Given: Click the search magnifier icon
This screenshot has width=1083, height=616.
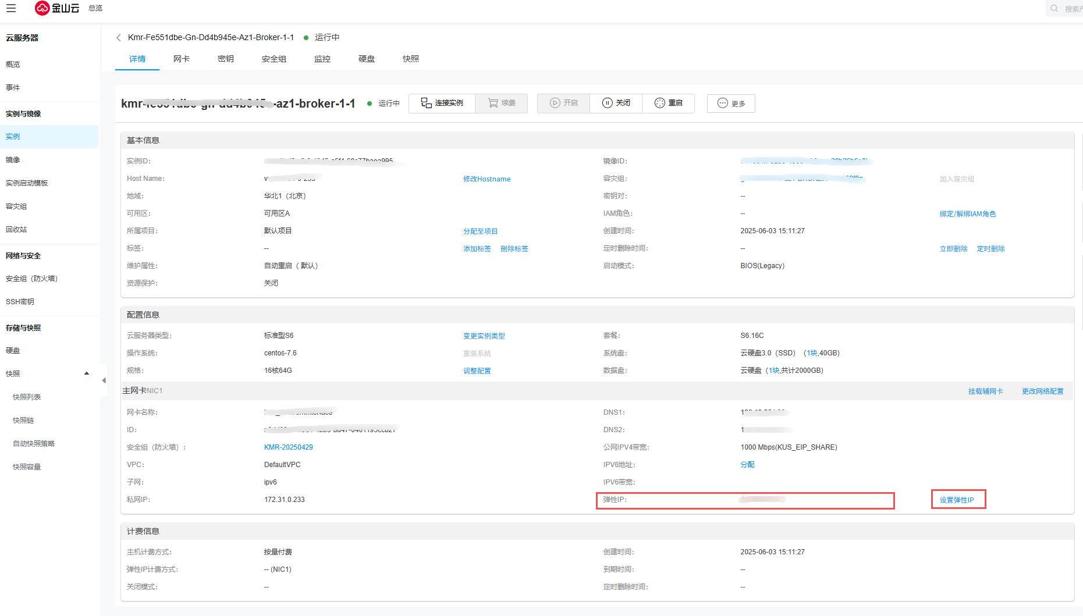Looking at the screenshot, I should click(1054, 8).
